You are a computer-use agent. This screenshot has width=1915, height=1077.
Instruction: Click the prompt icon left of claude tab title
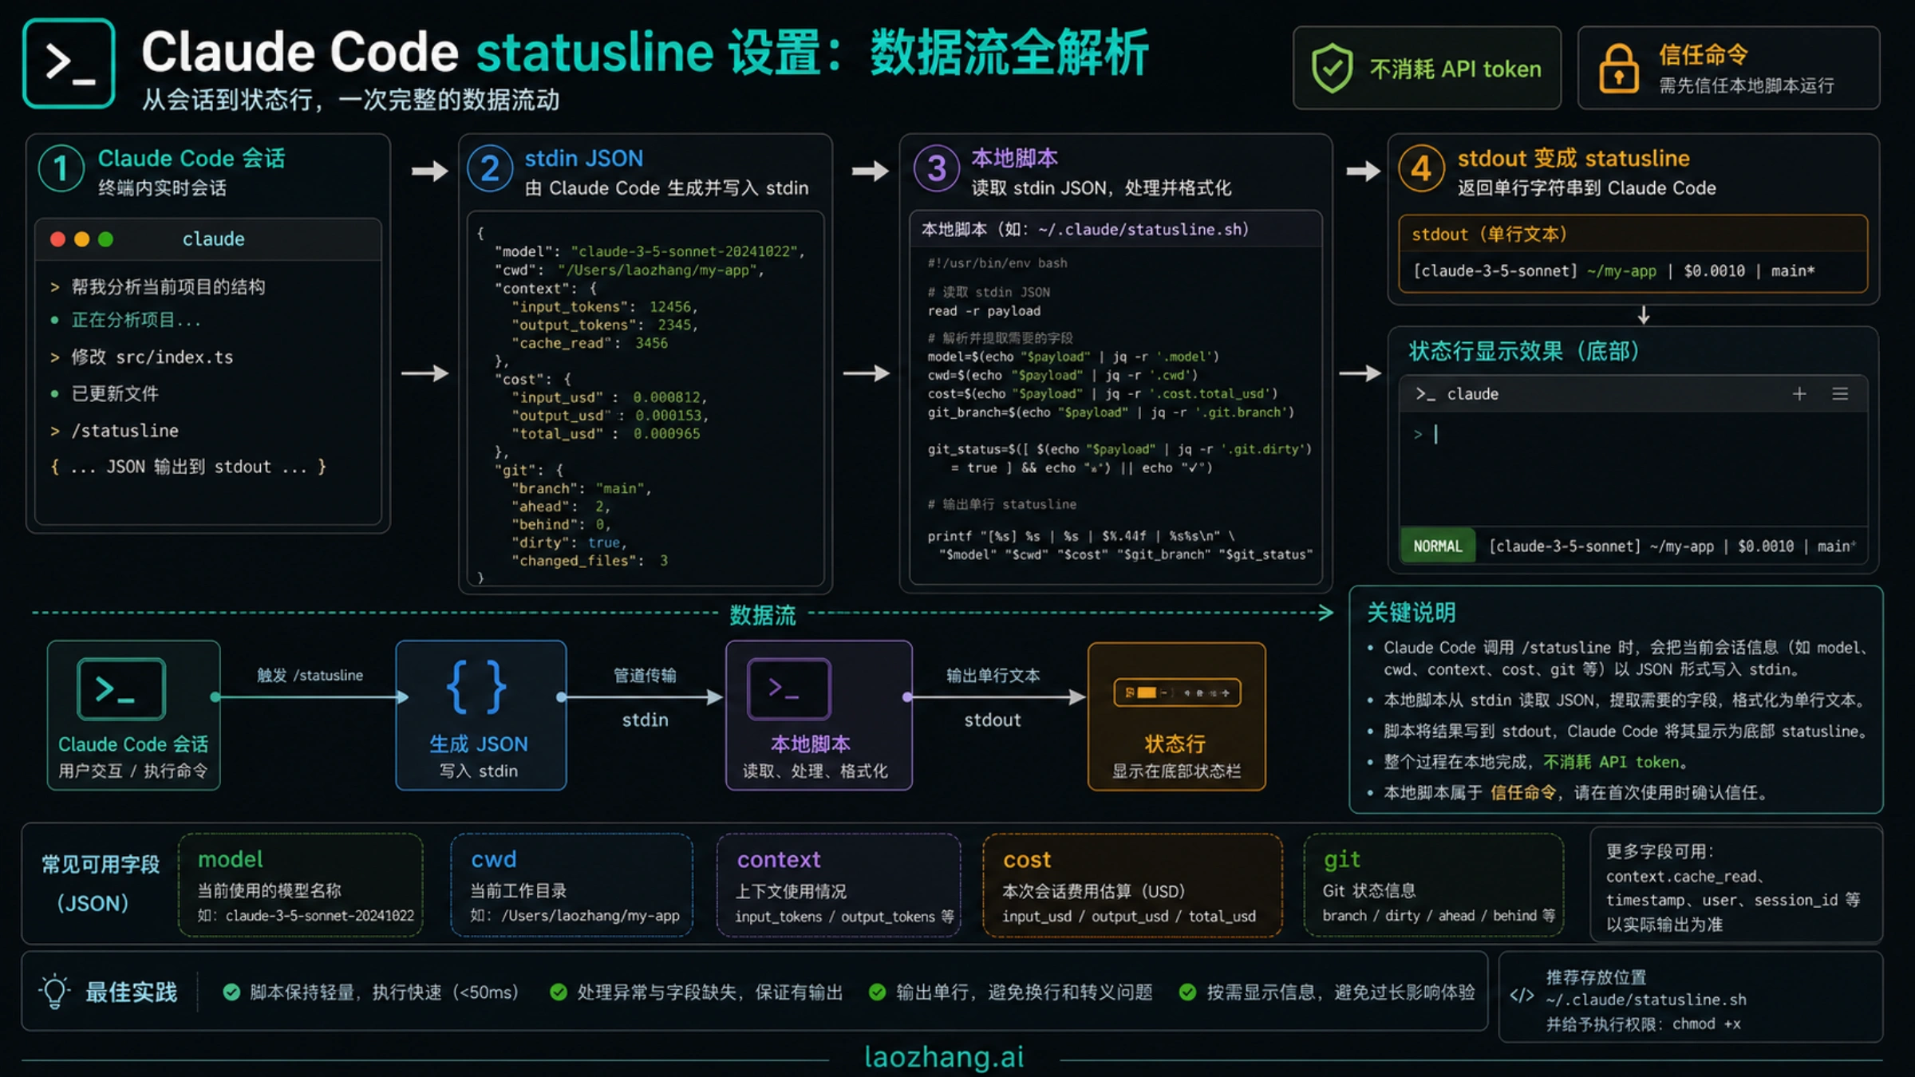point(1425,394)
